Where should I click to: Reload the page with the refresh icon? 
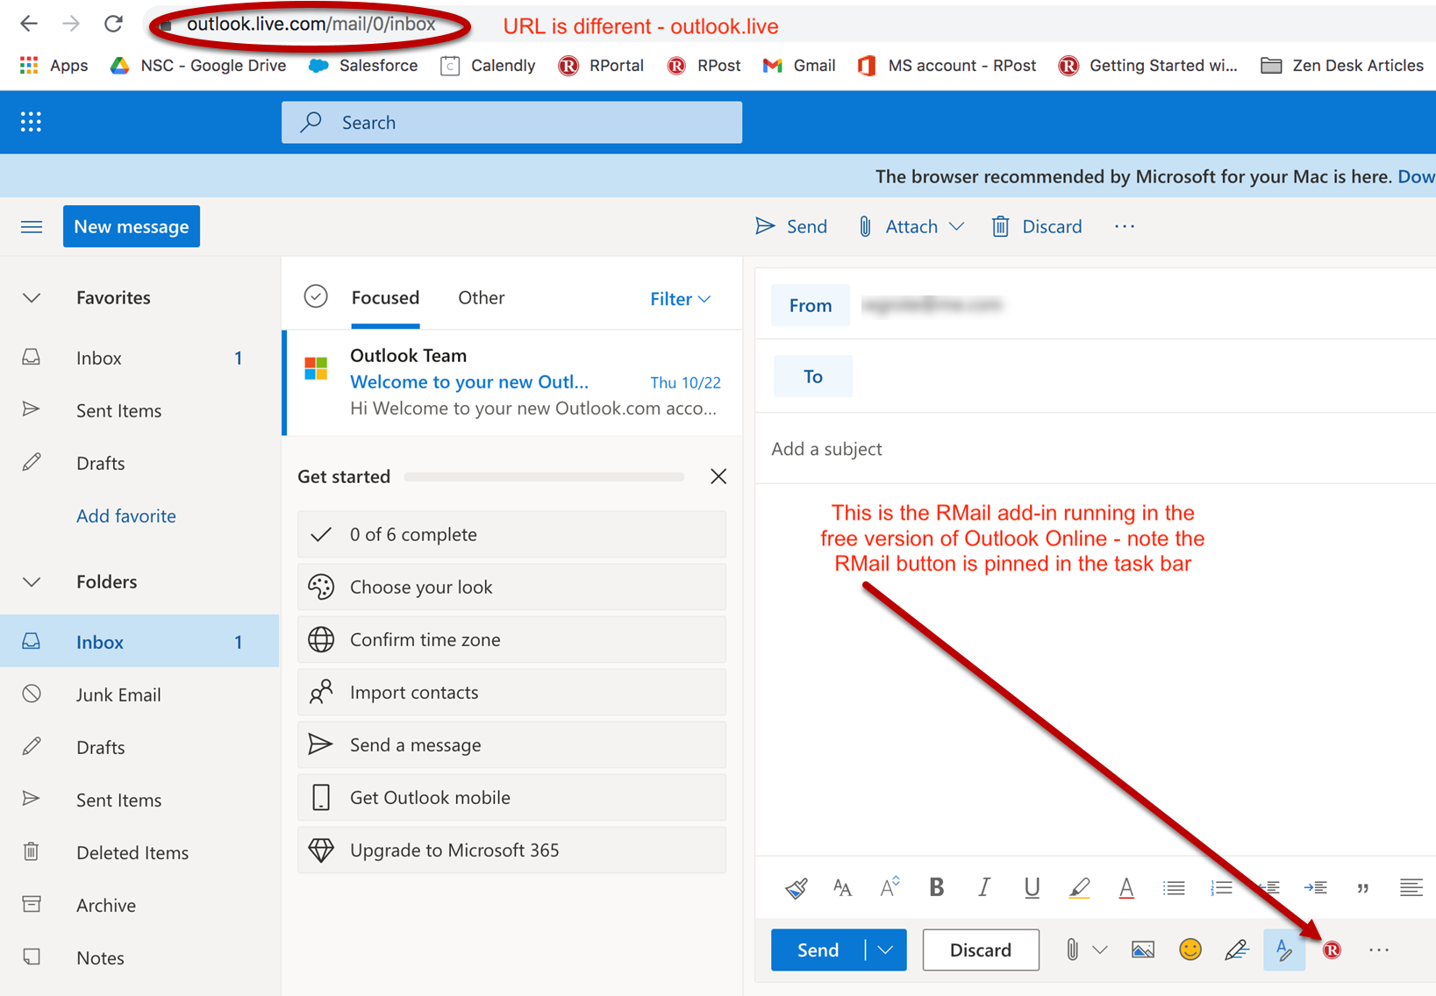click(113, 24)
